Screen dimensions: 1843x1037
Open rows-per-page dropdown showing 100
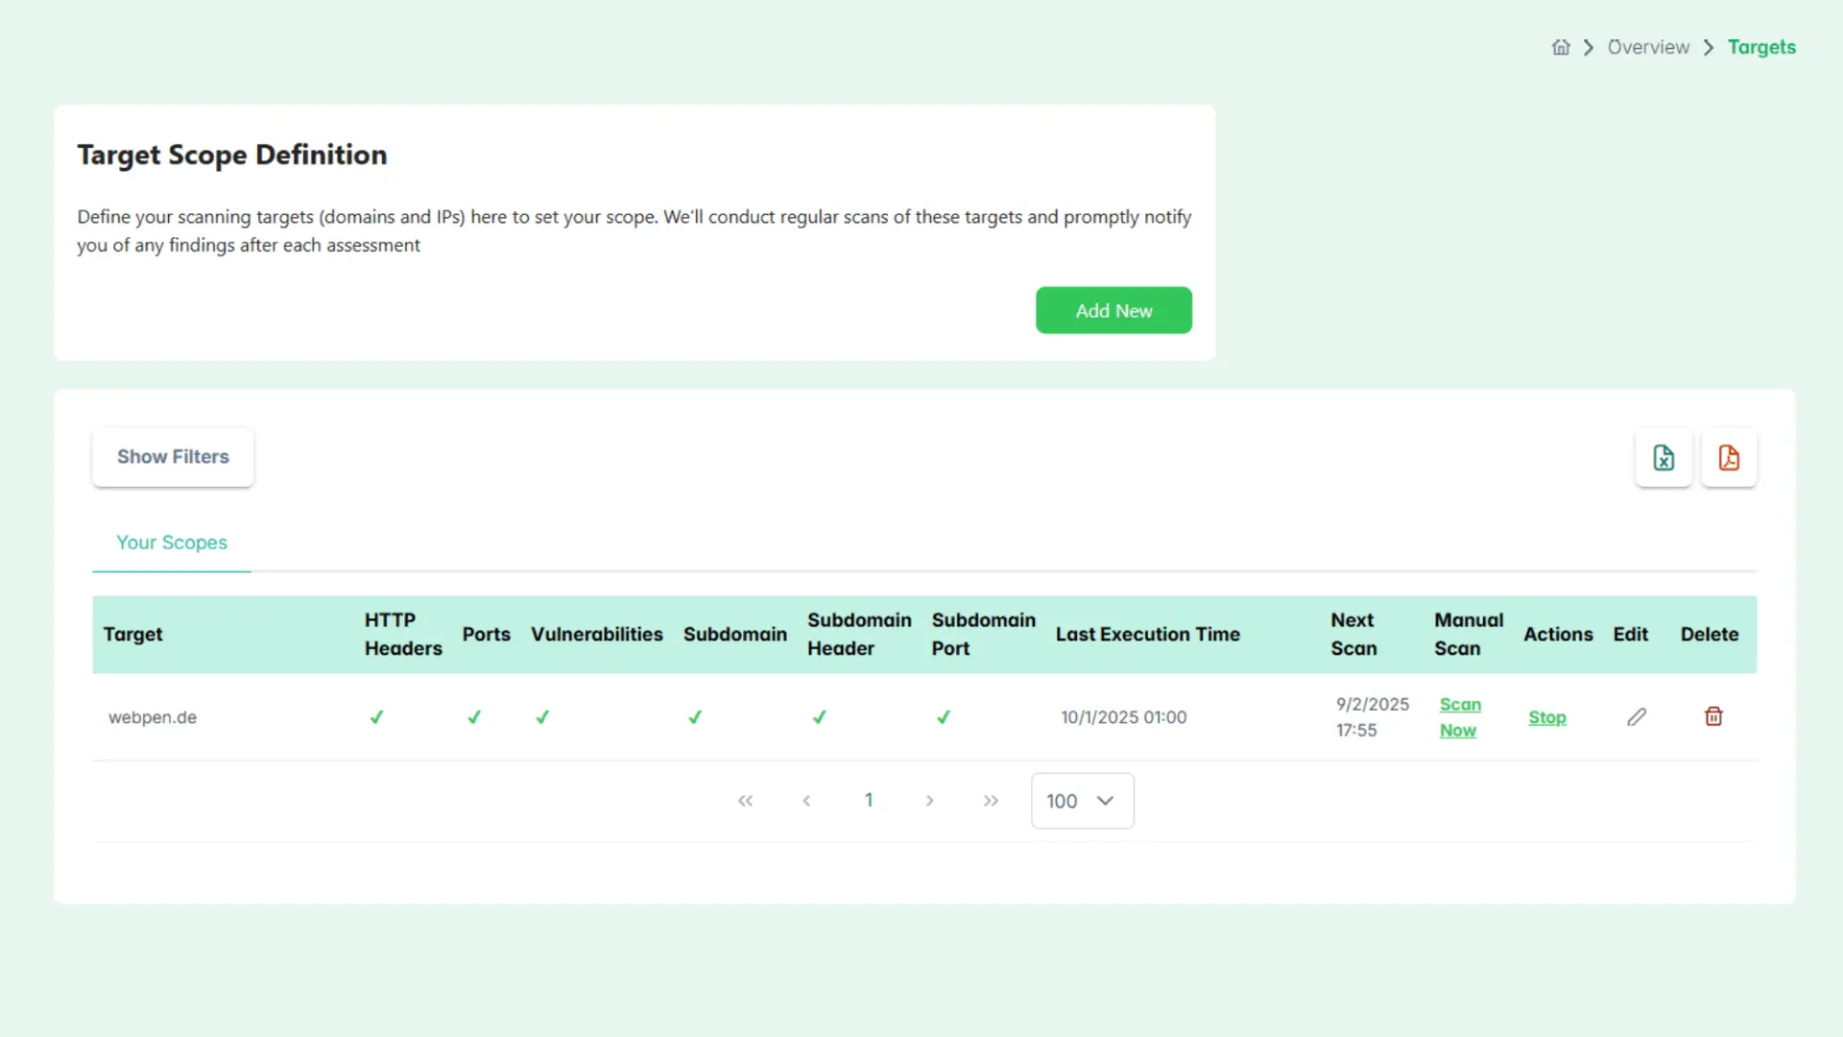pyautogui.click(x=1082, y=801)
